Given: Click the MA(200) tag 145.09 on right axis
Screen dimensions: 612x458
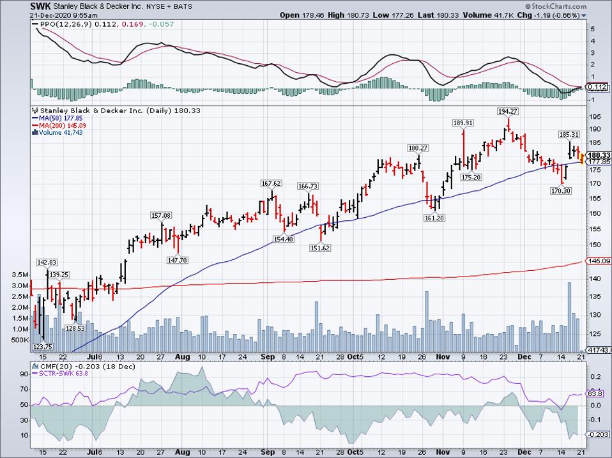Looking at the screenshot, I should click(599, 261).
